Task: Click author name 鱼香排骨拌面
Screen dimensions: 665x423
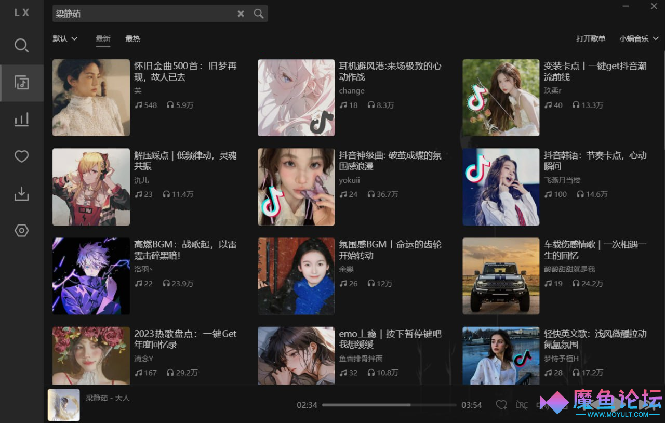Action: 361,359
